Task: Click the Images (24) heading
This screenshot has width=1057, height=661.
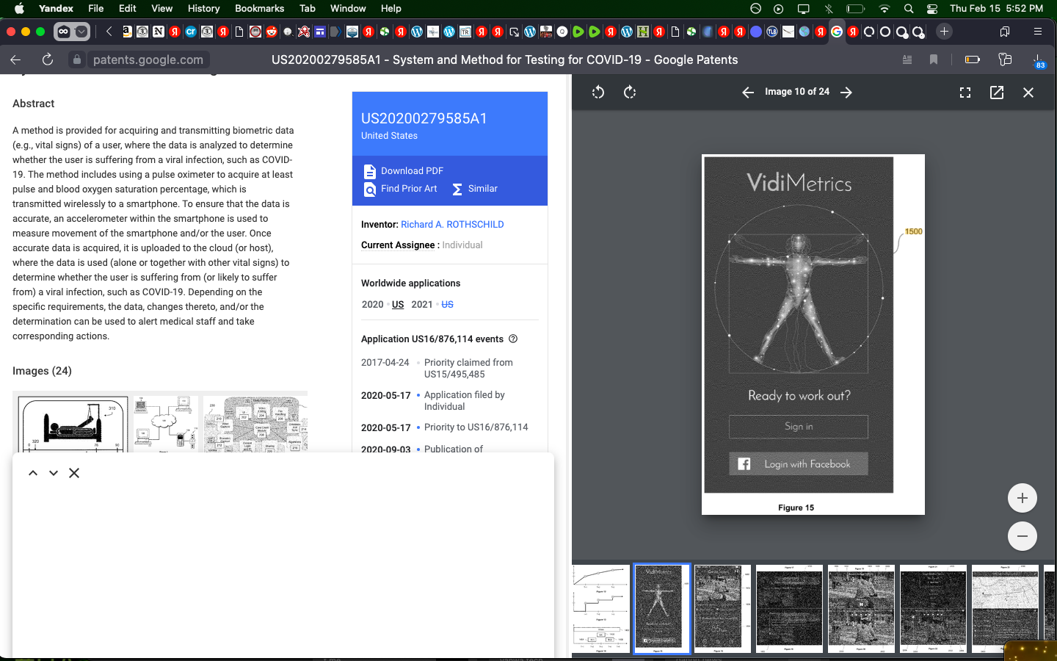Action: pos(42,371)
